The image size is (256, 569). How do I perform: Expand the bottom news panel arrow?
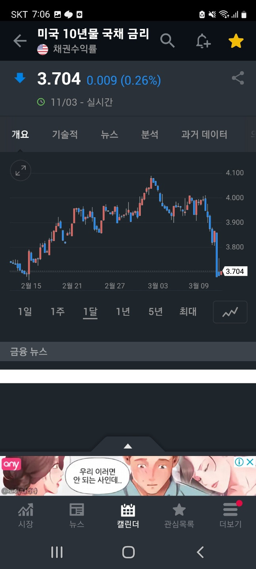click(x=128, y=446)
